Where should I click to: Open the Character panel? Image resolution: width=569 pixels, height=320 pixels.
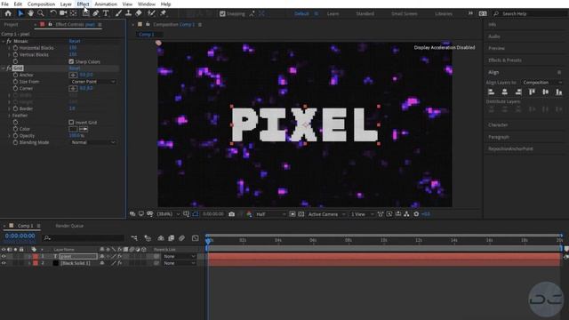pyautogui.click(x=498, y=124)
